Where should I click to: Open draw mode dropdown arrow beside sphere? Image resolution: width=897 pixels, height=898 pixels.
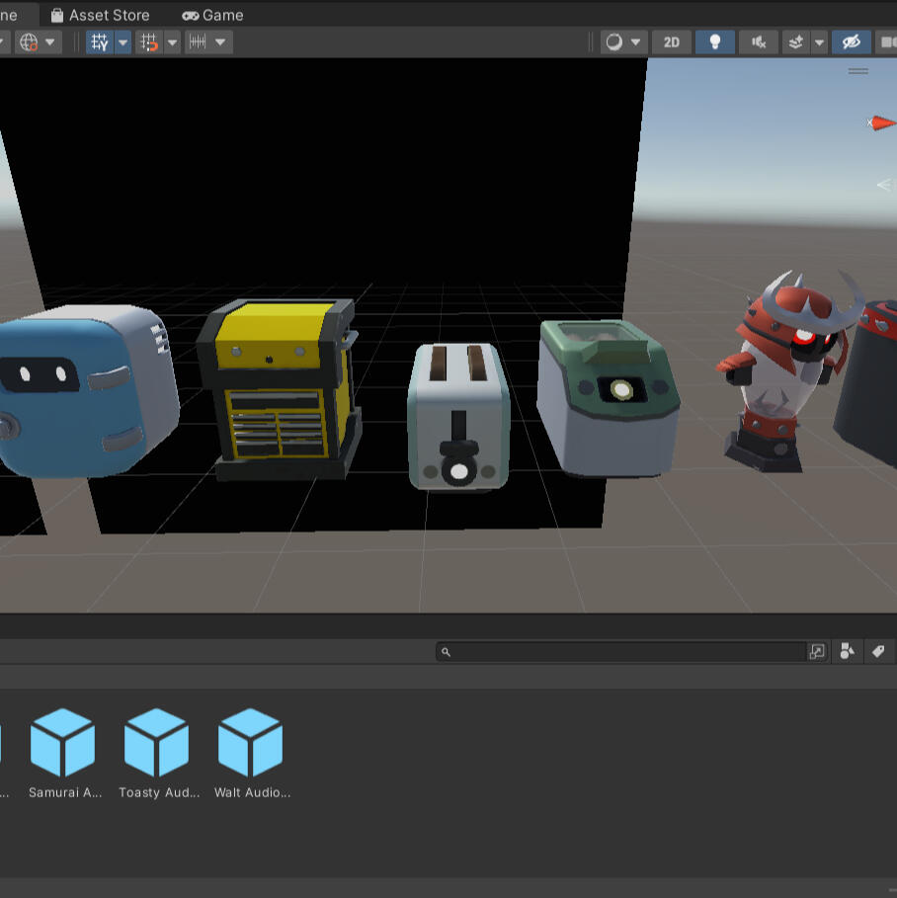(x=636, y=41)
